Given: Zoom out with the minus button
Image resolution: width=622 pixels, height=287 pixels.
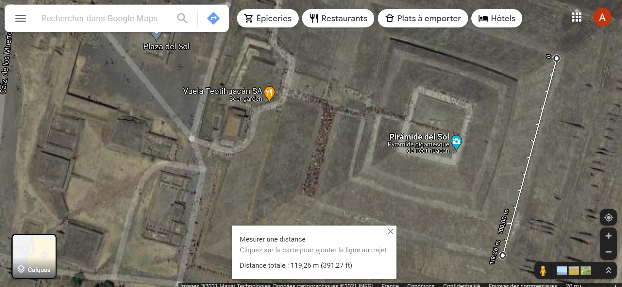Looking at the screenshot, I should pos(608,252).
